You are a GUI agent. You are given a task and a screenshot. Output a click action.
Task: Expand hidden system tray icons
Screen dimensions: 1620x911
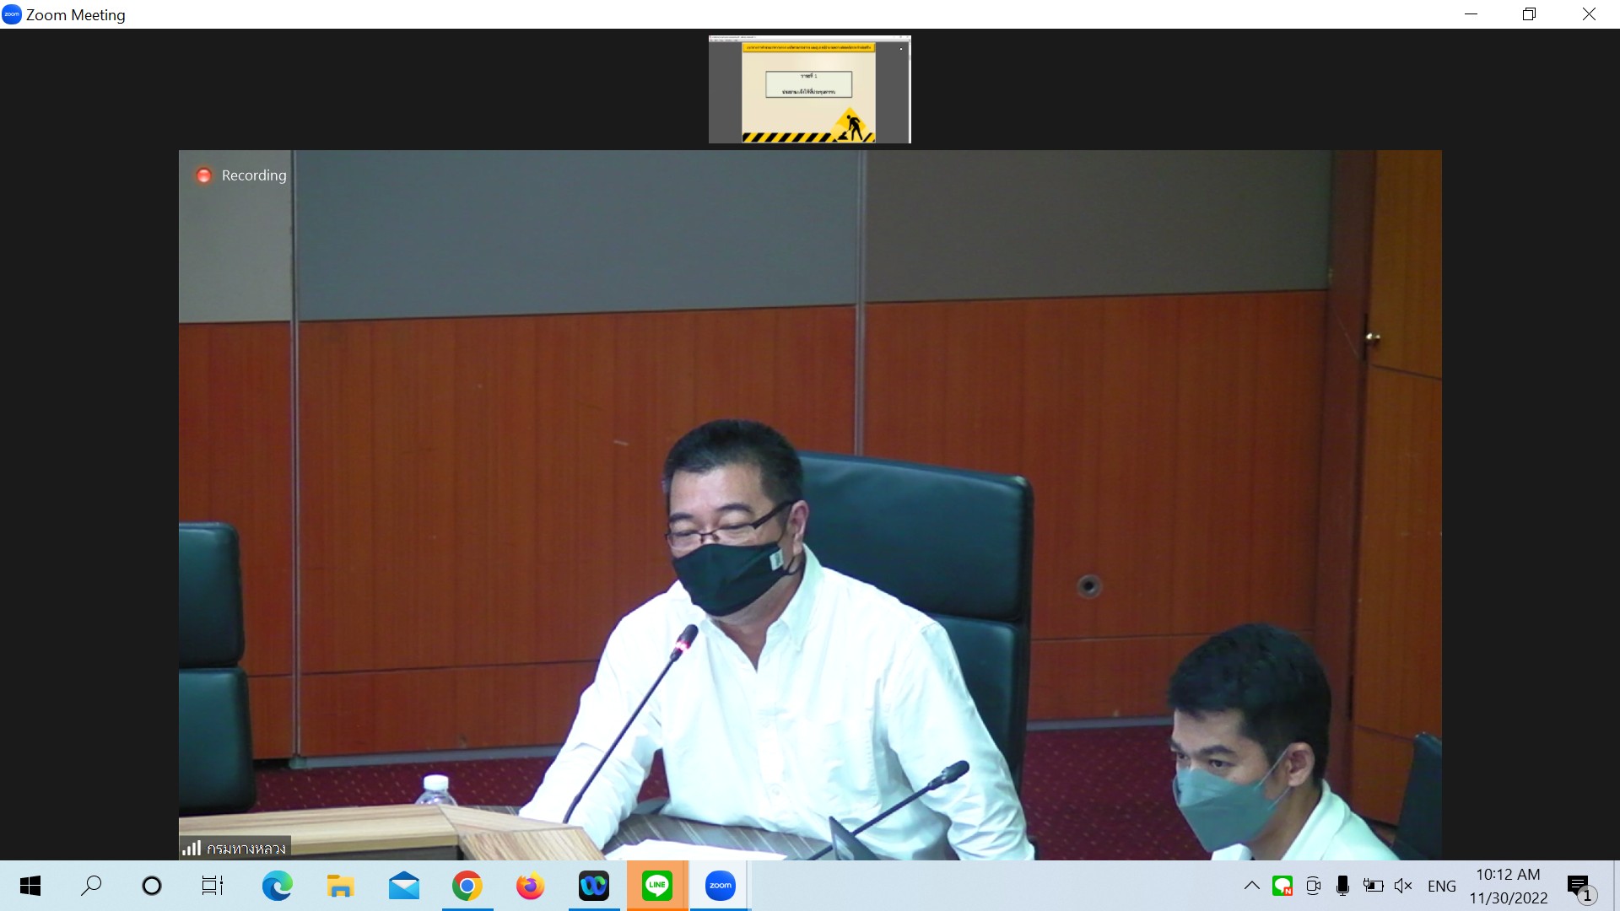click(1252, 886)
